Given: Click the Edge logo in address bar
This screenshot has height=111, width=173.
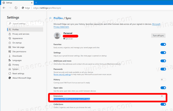Looking at the screenshot, I should (23, 8).
